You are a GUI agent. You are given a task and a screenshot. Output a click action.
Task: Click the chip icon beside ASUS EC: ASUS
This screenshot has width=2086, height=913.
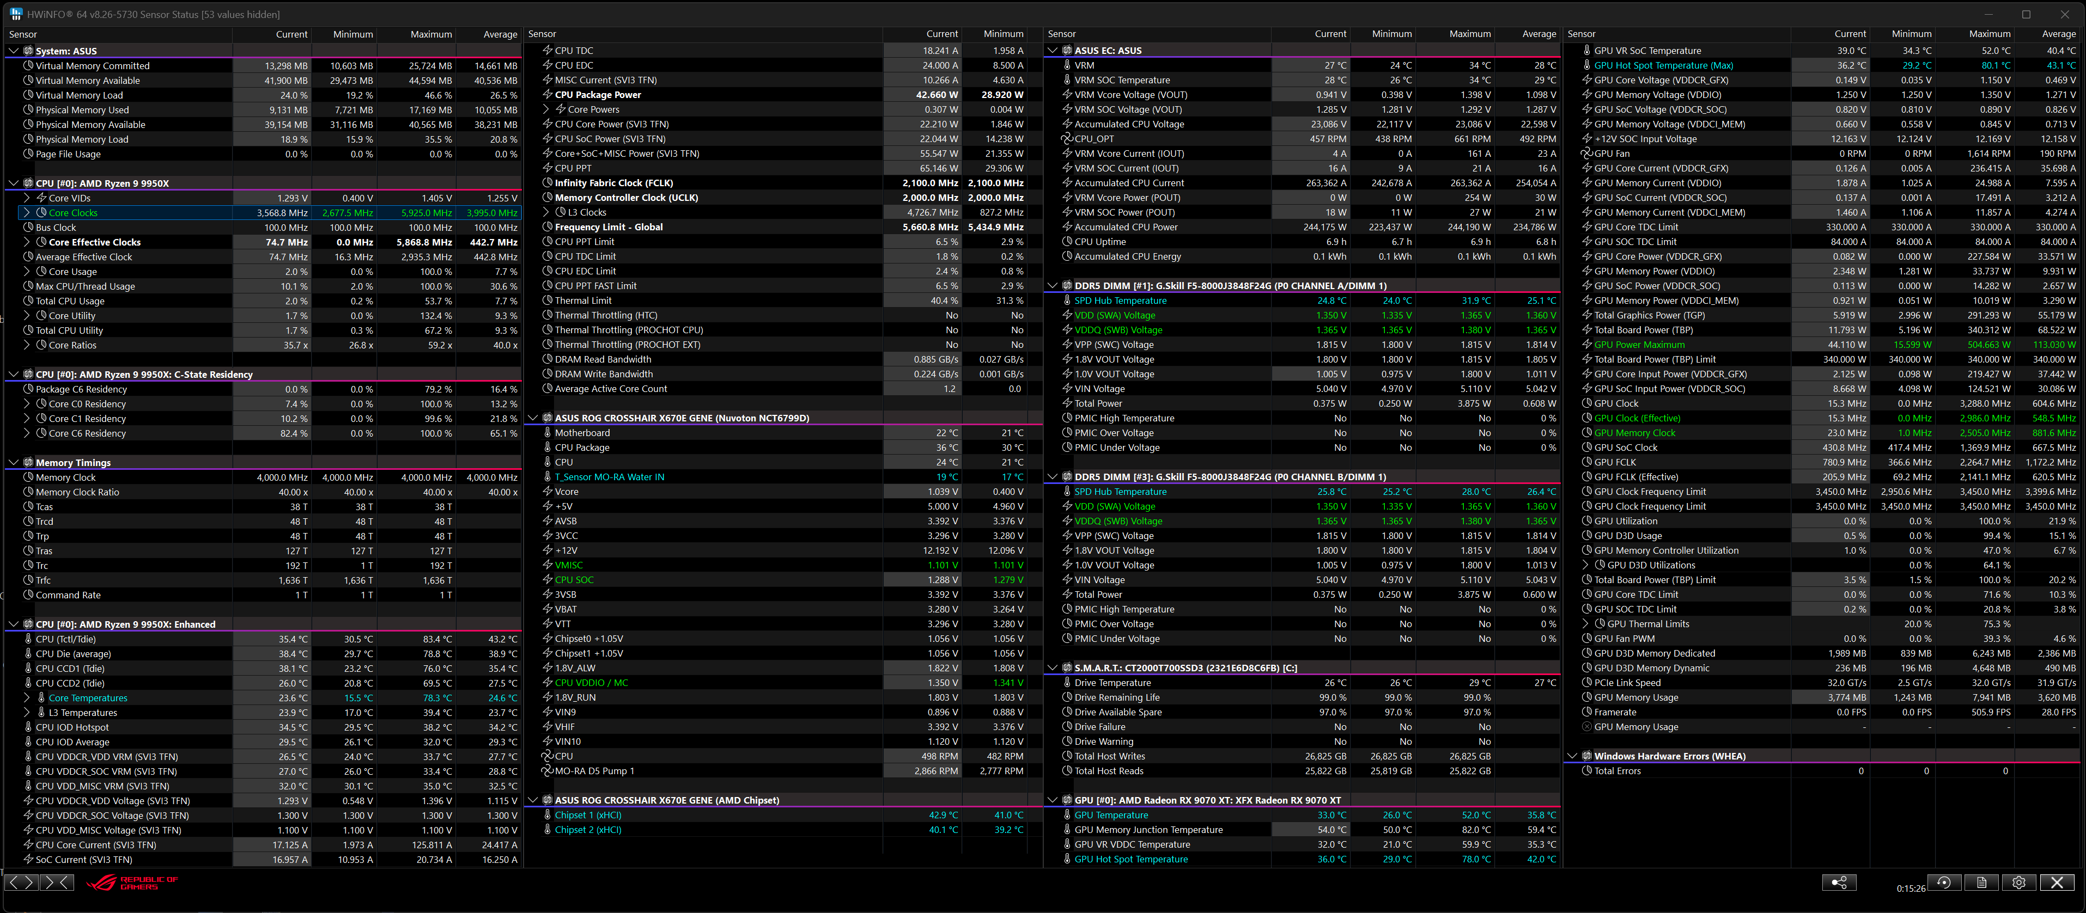click(1067, 50)
